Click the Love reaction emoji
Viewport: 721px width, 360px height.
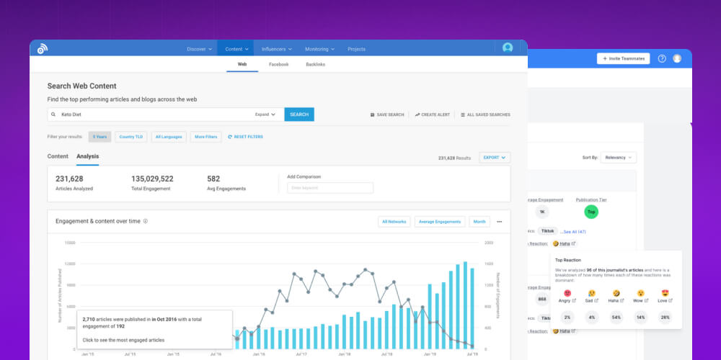click(x=665, y=293)
